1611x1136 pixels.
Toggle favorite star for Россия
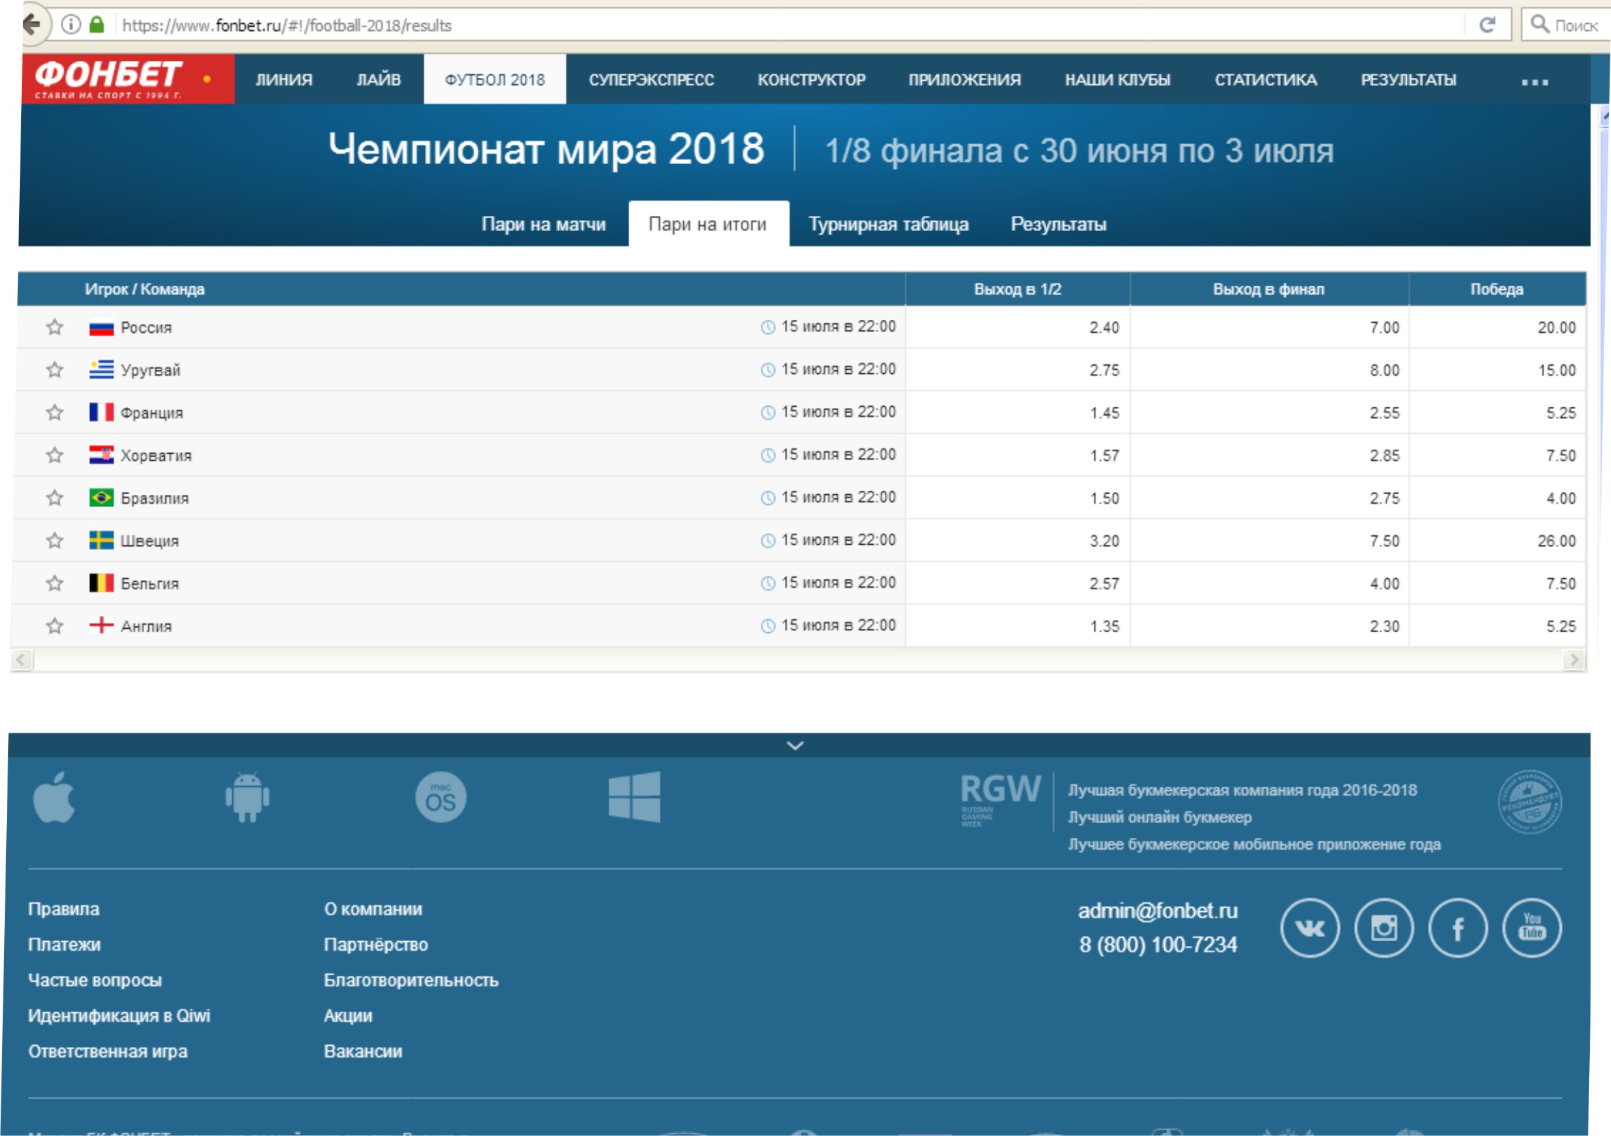tap(55, 327)
